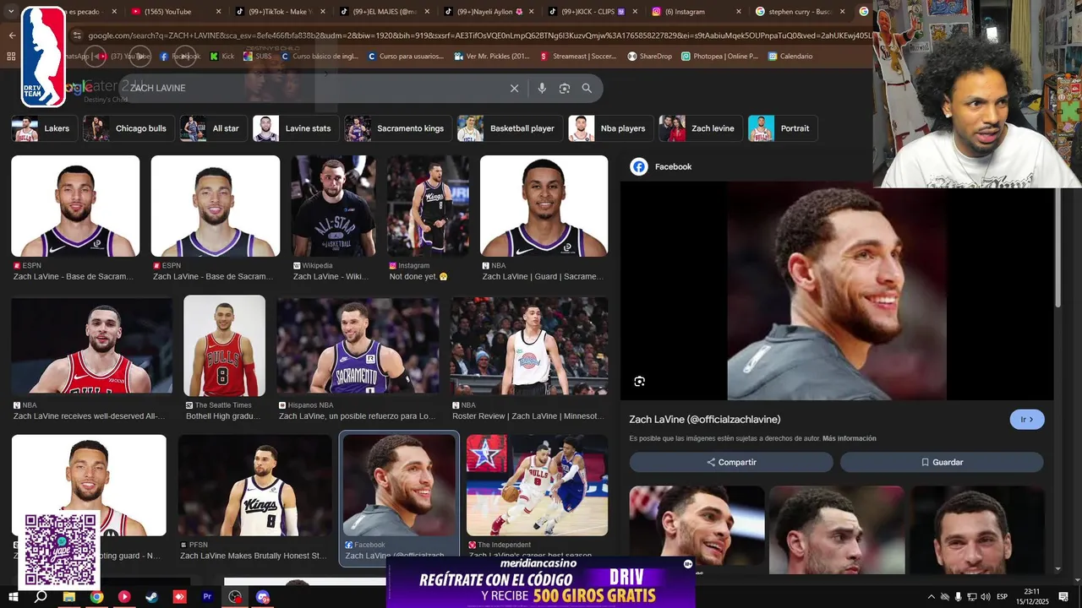Image resolution: width=1082 pixels, height=608 pixels.
Task: Open Steam from the taskbar
Action: (x=151, y=596)
